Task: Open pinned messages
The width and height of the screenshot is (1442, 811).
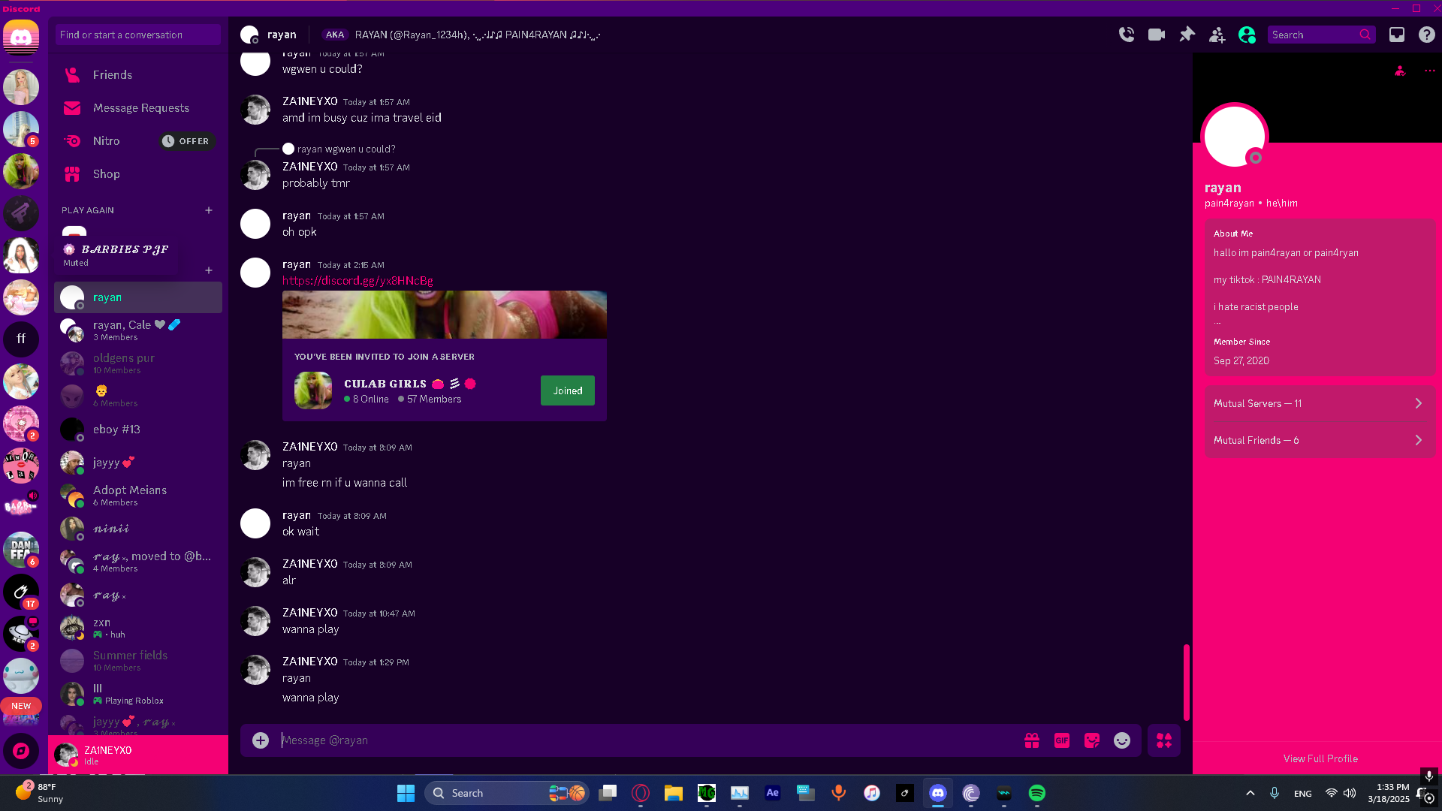Action: [x=1187, y=35]
